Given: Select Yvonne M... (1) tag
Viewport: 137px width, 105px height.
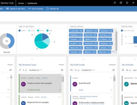Looking at the screenshot, I should (91, 44).
